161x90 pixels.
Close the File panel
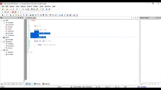click(22, 18)
